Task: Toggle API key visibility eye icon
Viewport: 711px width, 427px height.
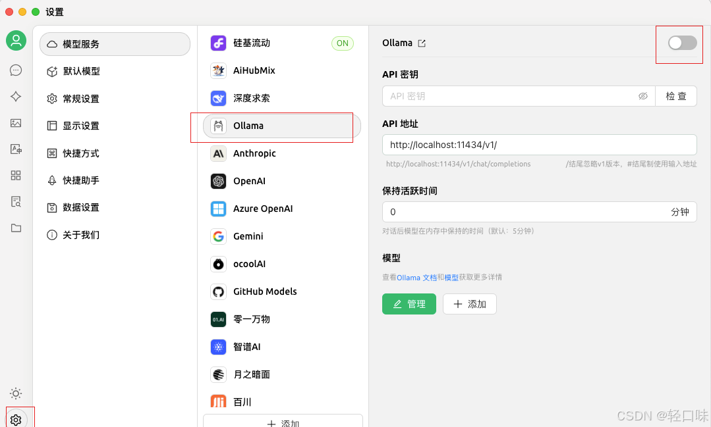Action: [643, 96]
